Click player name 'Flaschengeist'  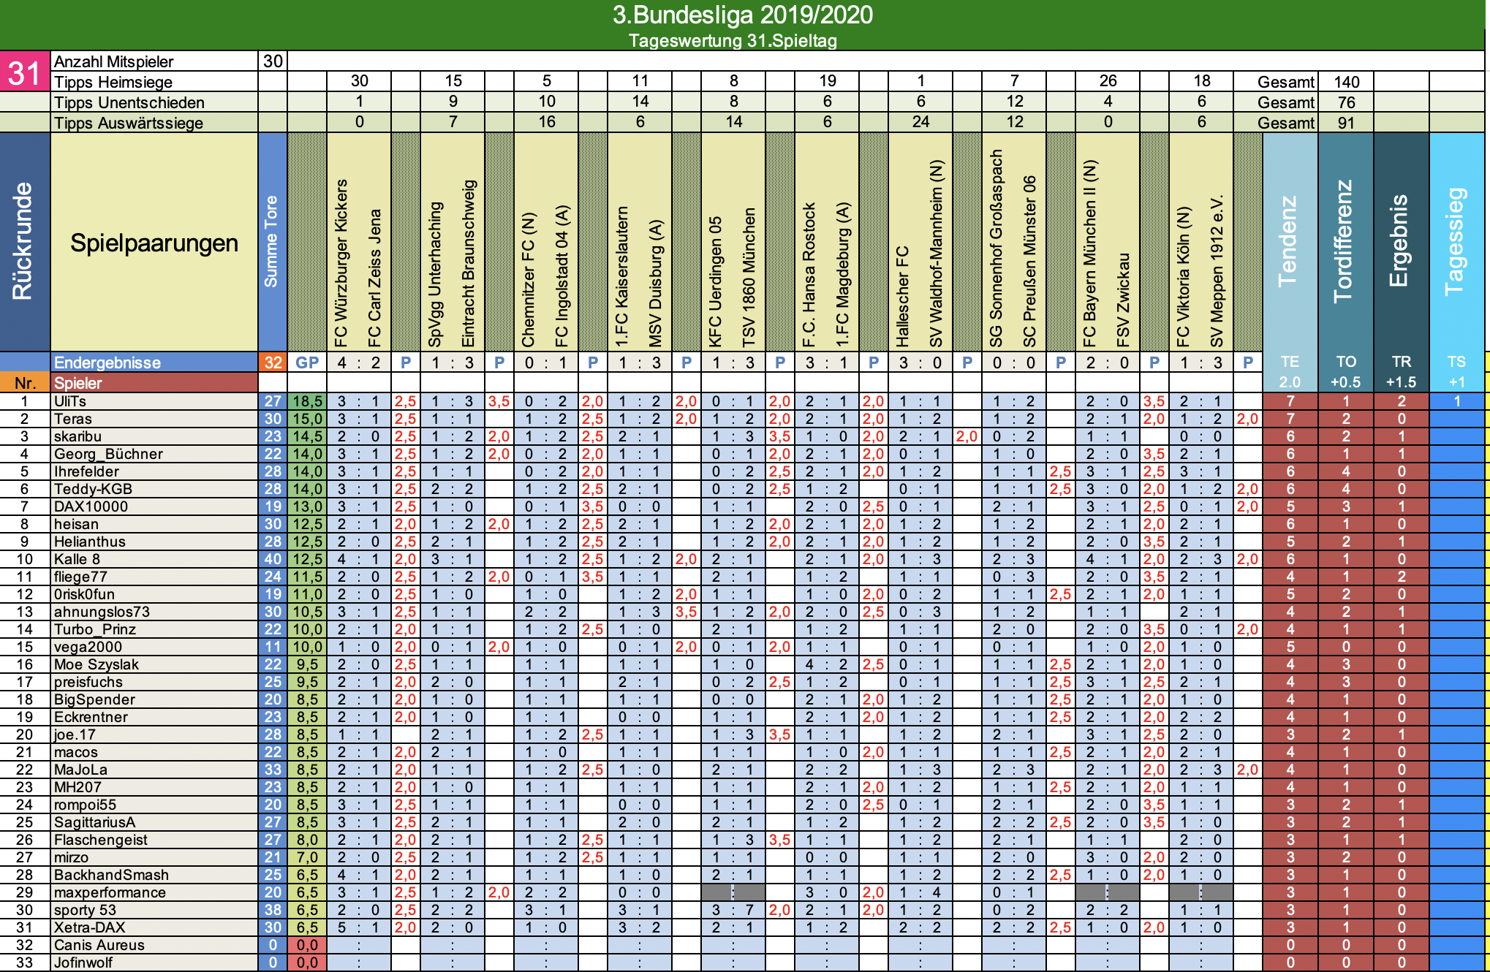tap(101, 840)
